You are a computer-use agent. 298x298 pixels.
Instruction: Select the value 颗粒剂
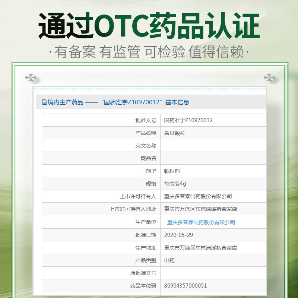[x=172, y=171]
